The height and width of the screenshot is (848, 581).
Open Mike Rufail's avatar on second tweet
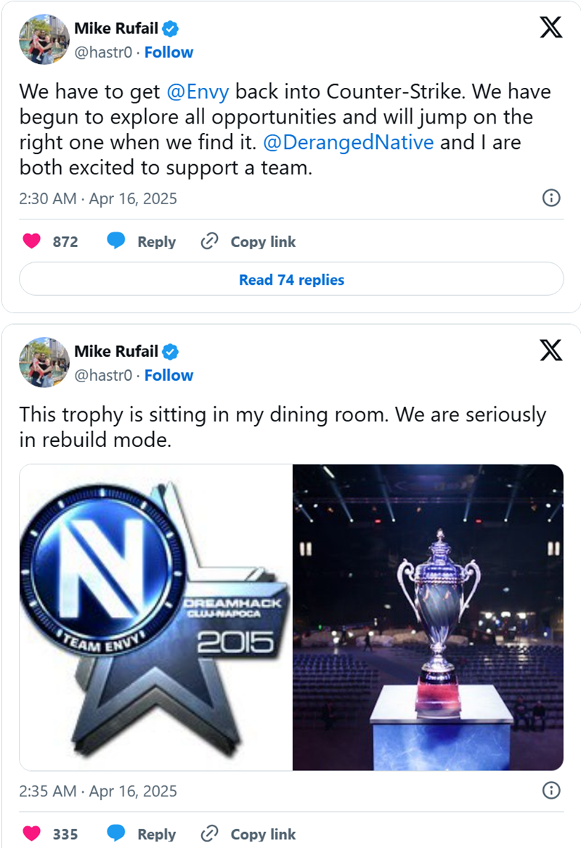click(x=44, y=362)
